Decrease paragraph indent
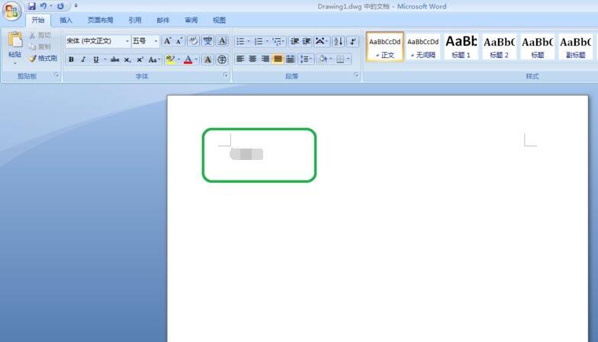 coord(294,41)
